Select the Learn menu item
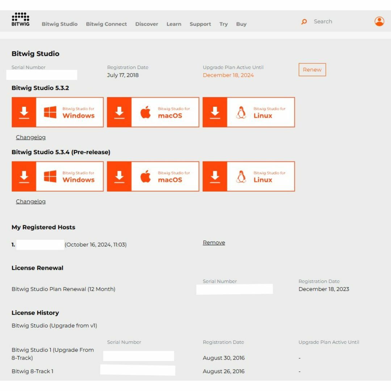391x391 pixels. pos(174,24)
